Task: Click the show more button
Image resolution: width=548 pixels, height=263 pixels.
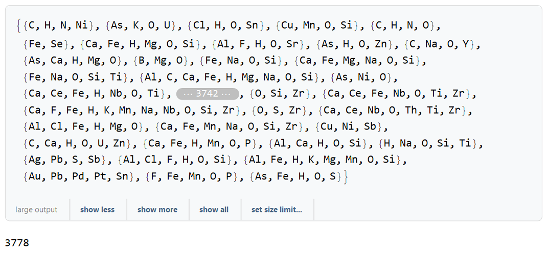Action: (157, 209)
